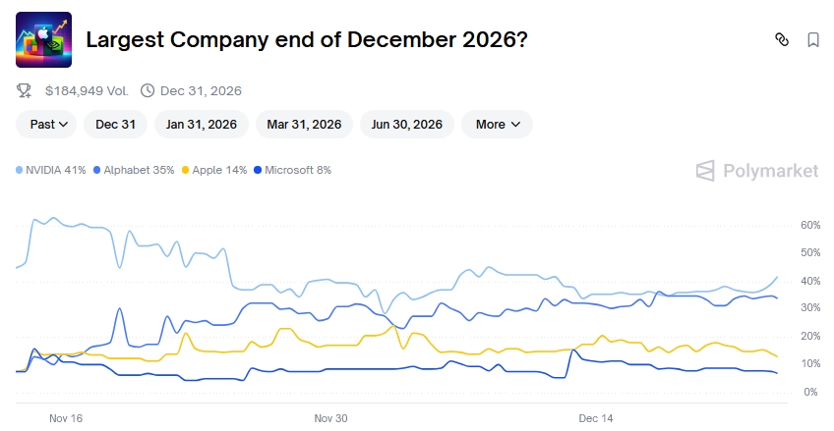Select the Jun 30, 2026 tab

coord(407,125)
